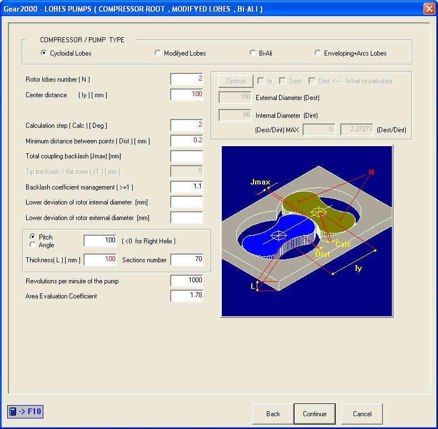Click the 'Internal Diameter (Dint)' label
The width and height of the screenshot is (438, 429).
pos(287,116)
